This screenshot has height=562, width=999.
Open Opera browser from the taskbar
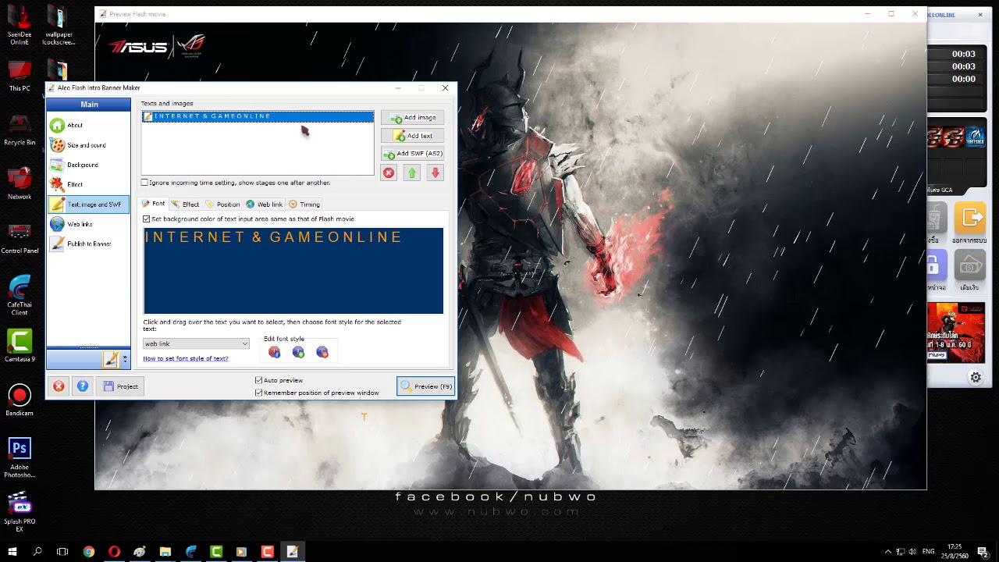[114, 552]
